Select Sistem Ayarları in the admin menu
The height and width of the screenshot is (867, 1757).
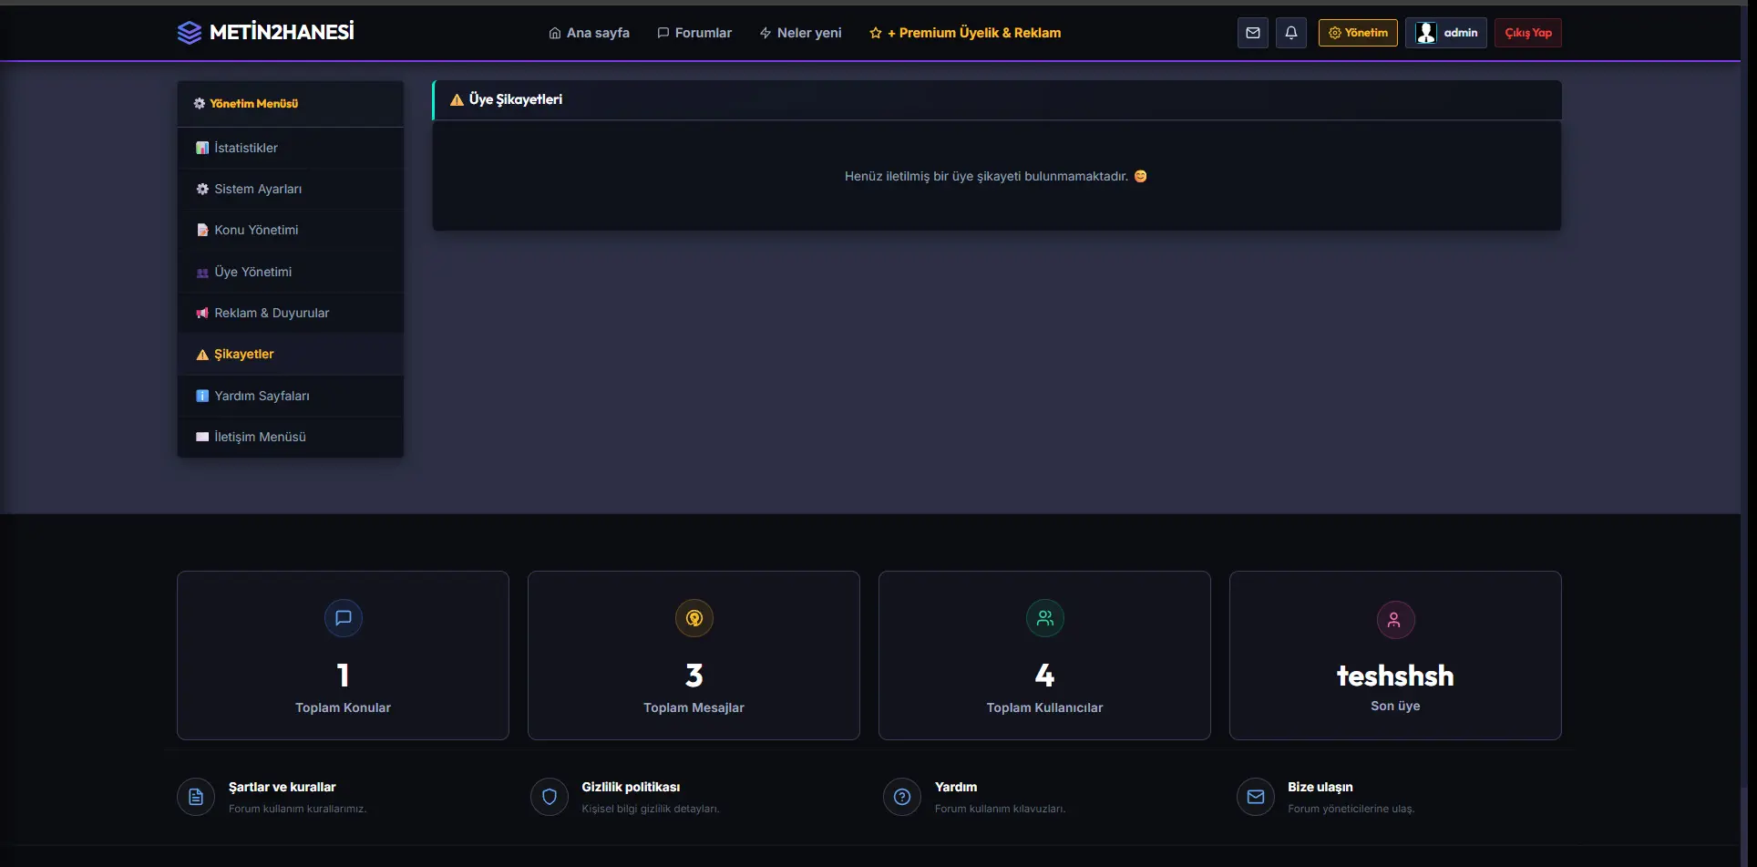pos(291,189)
